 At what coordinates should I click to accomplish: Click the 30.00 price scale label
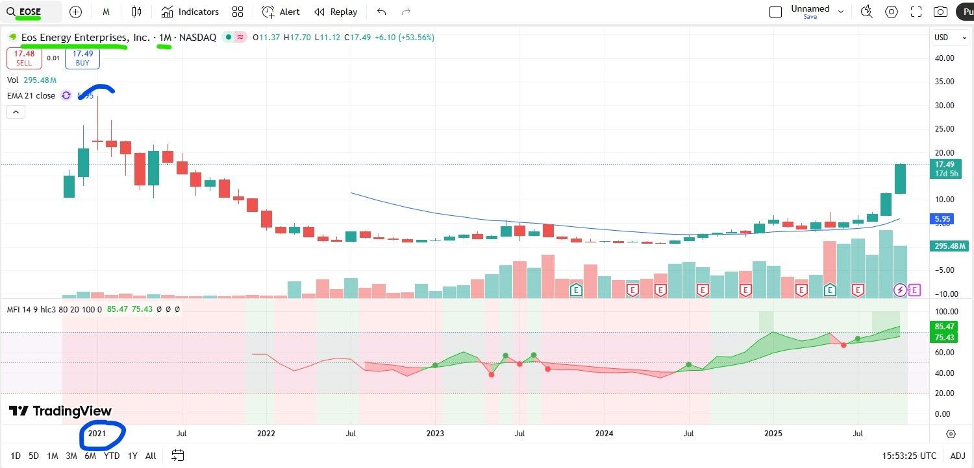click(x=945, y=106)
